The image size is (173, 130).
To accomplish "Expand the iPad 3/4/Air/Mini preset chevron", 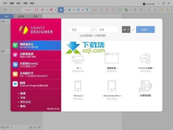I will (x=121, y=96).
